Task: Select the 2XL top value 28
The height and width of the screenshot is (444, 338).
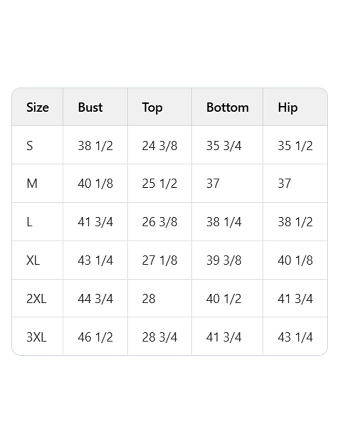Action: tap(149, 299)
